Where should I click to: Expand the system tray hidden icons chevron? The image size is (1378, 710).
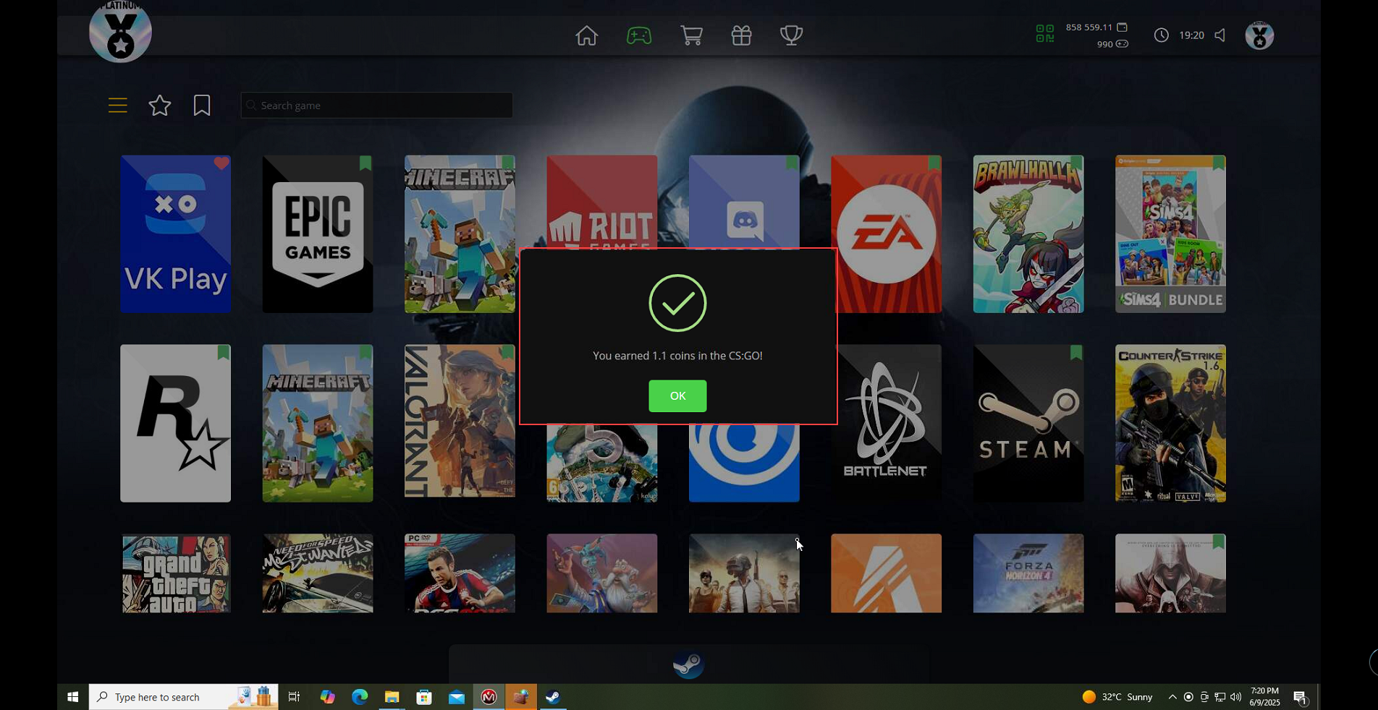tap(1172, 697)
